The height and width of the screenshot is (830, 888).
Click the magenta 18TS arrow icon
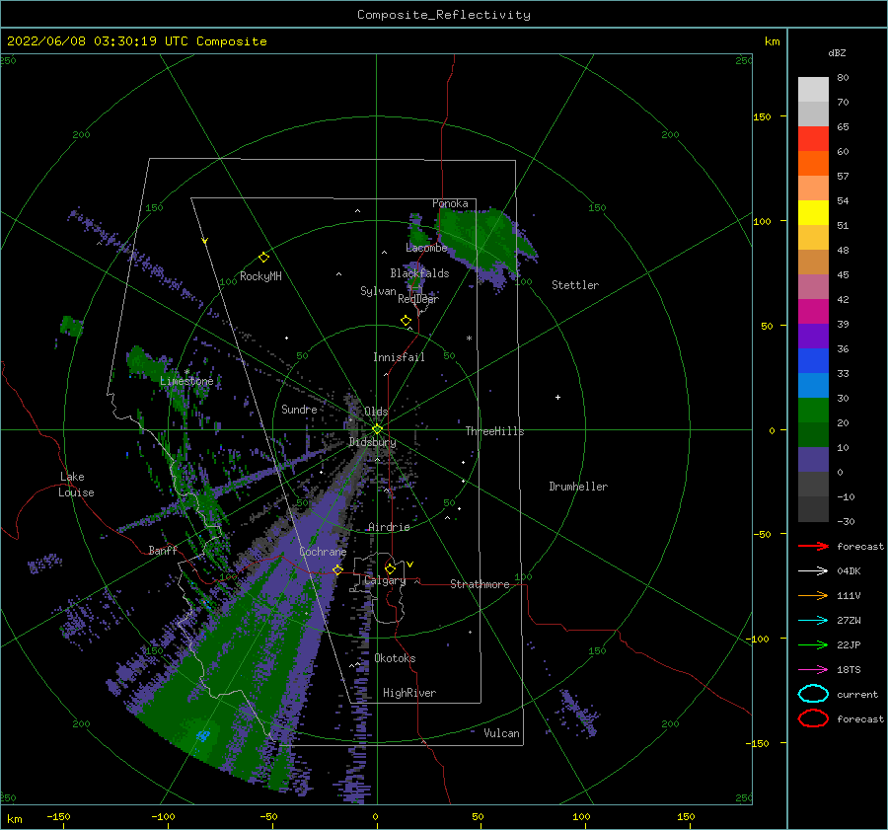tap(813, 670)
